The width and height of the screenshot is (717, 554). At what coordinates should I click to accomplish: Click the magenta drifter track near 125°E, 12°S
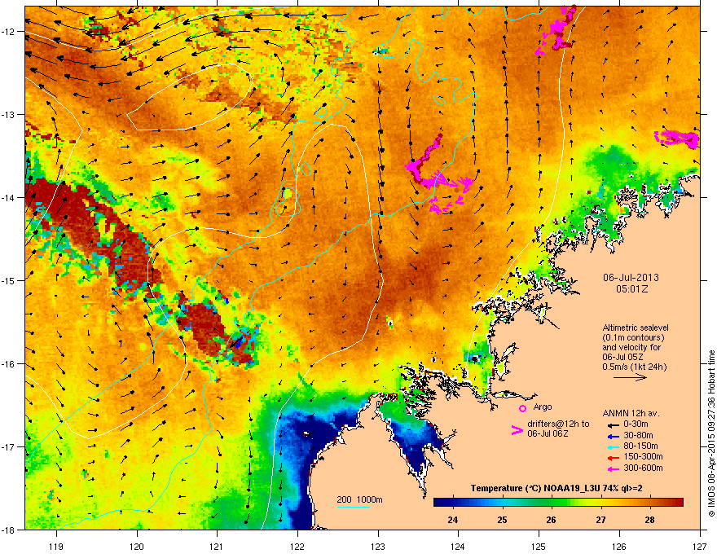click(556, 30)
